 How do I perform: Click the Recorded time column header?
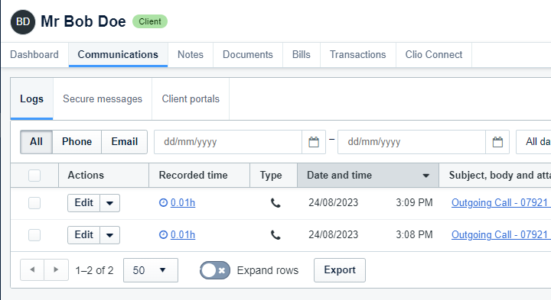(x=199, y=176)
